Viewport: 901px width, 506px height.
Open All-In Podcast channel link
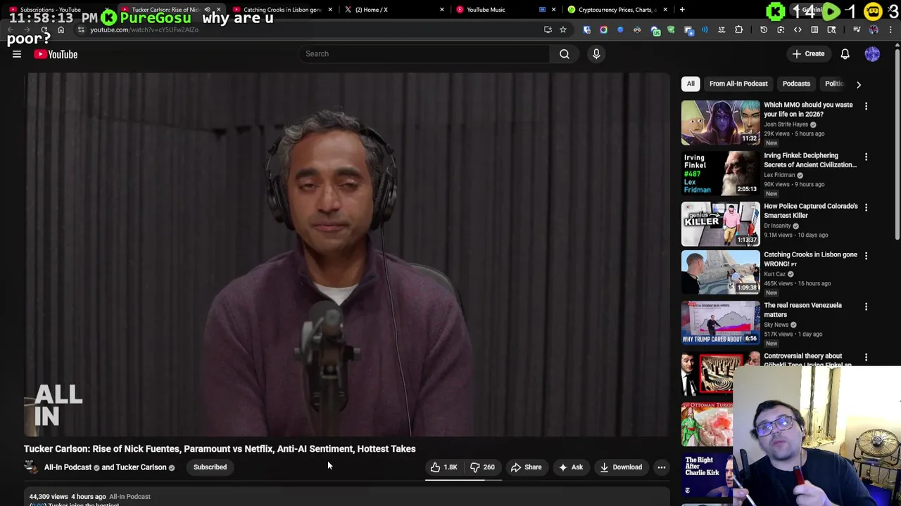click(x=68, y=467)
